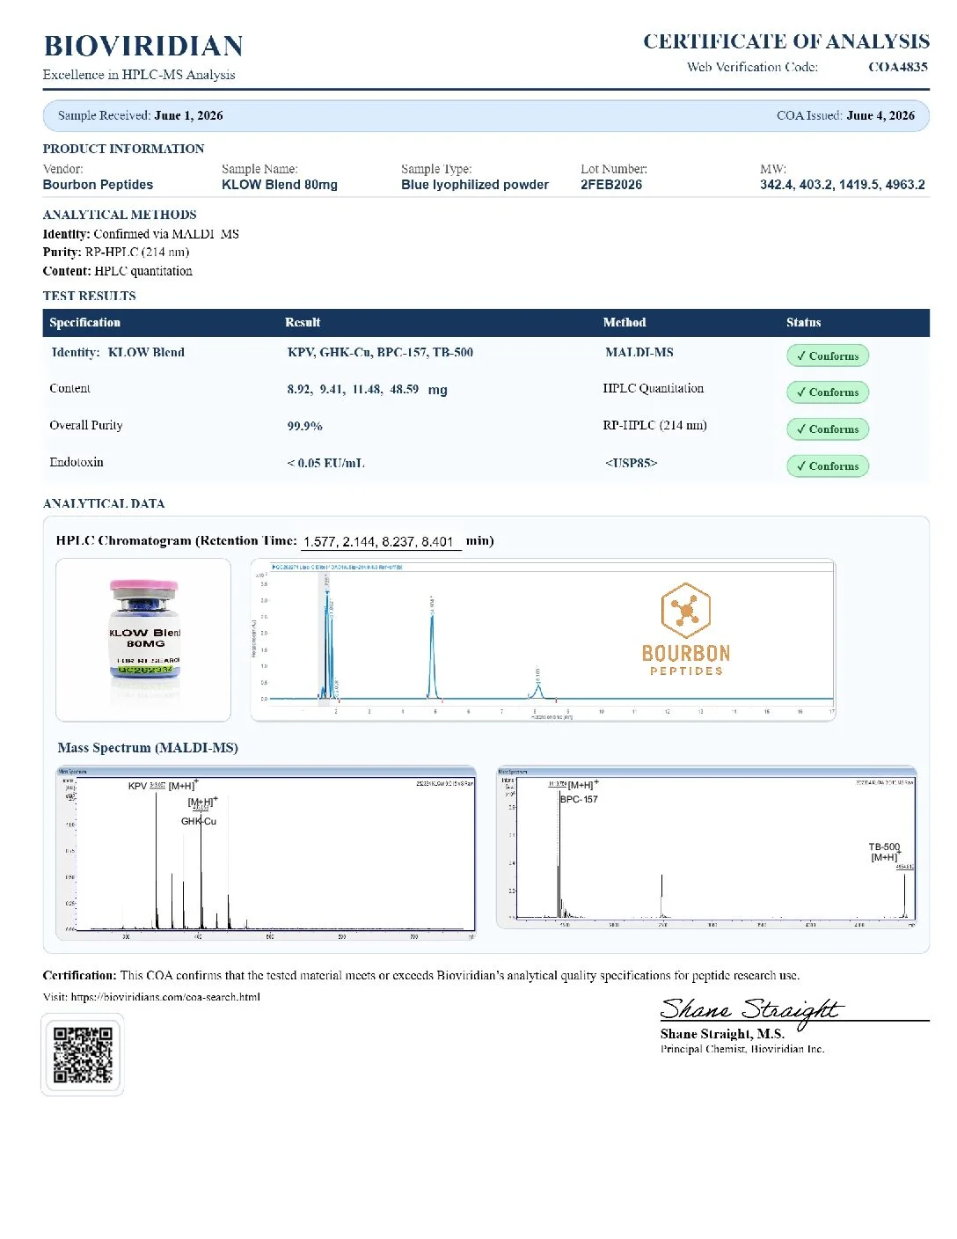
Task: Click the BPC-157 TB-500 mass spectrum
Action: pyautogui.click(x=706, y=847)
